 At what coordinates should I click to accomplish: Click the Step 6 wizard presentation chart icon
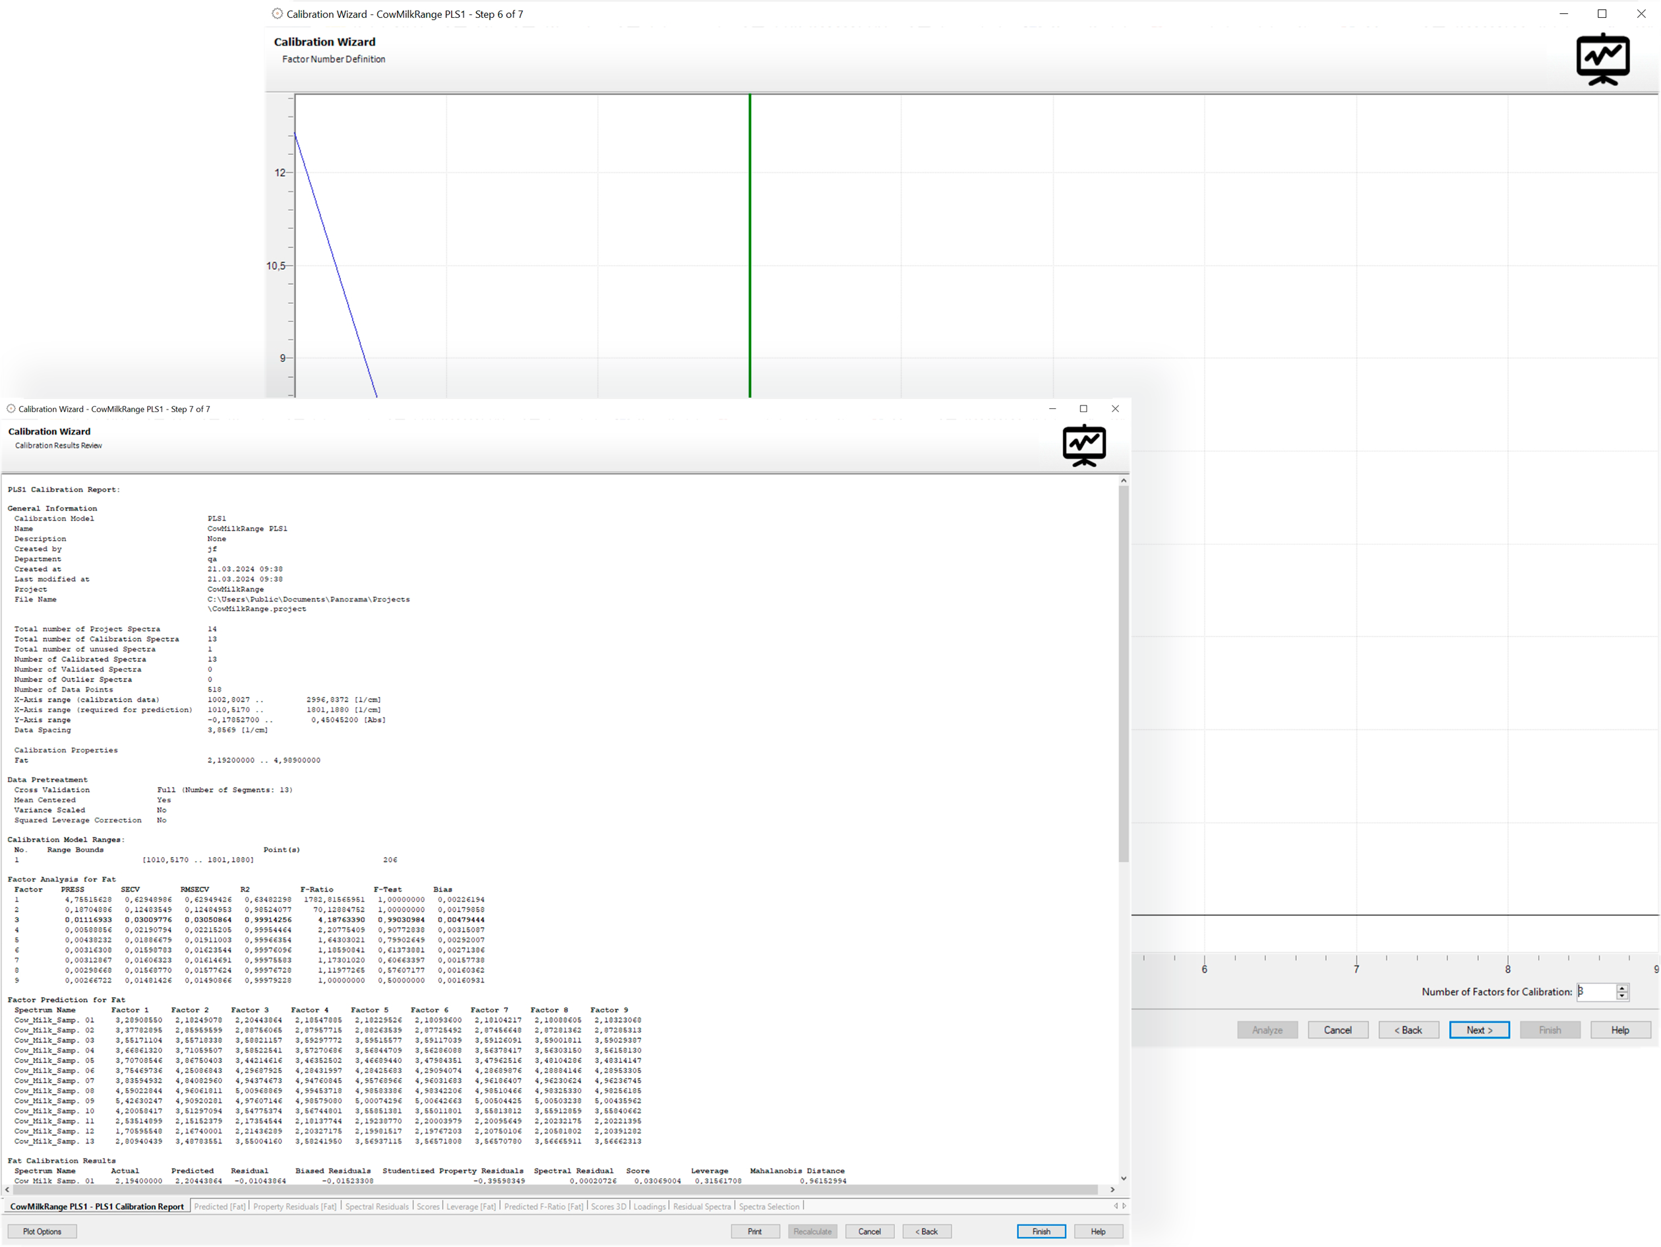click(x=1602, y=59)
